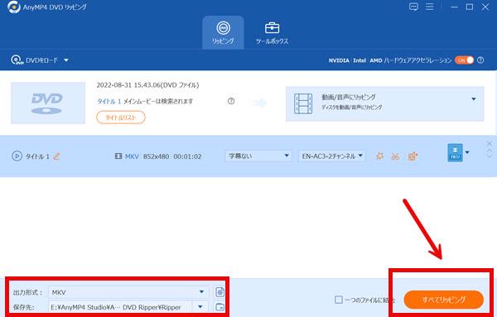This screenshot has height=317, width=497.
Task: Rename タイトル 1 with pencil icon
Action: [56, 156]
